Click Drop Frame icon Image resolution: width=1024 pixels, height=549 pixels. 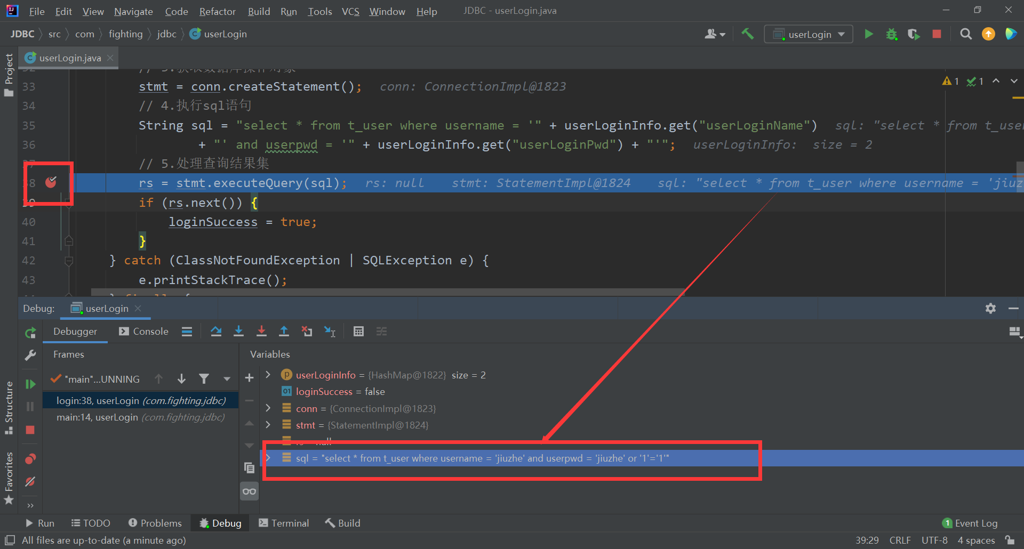coord(307,332)
